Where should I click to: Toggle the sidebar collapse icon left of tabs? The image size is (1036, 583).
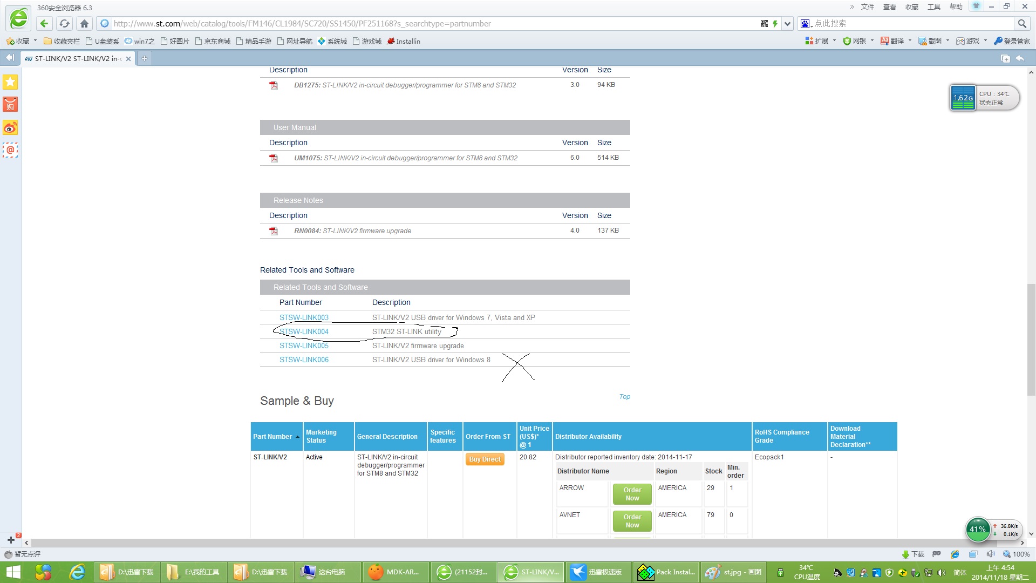click(x=10, y=58)
